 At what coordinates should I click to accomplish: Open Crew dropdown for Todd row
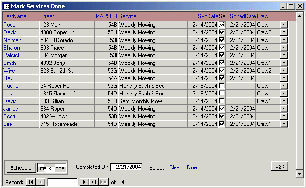[x=284, y=24]
